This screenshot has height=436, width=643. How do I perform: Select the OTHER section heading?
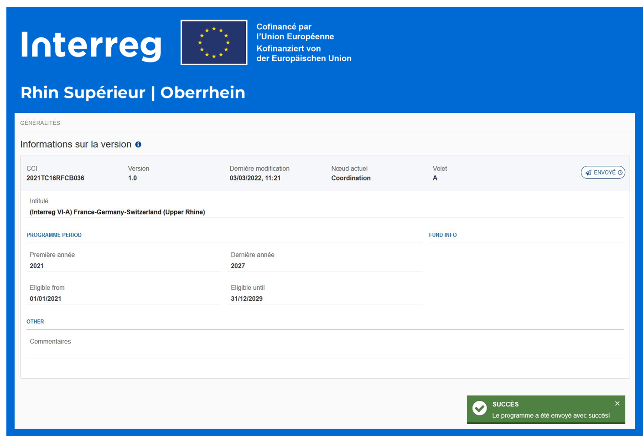(35, 322)
